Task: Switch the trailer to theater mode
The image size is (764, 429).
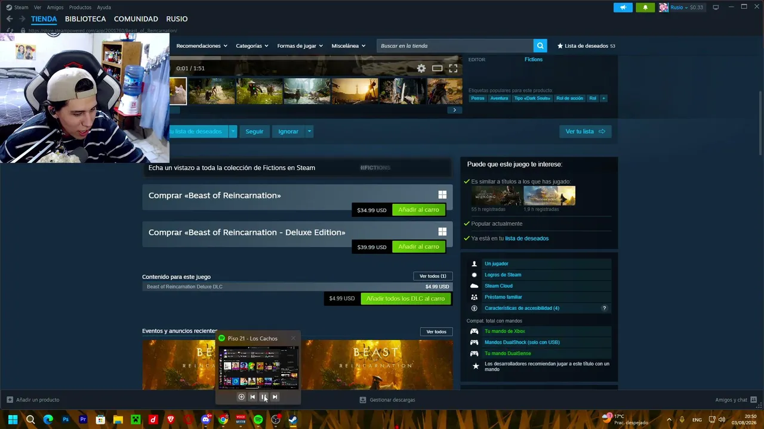Action: [x=438, y=69]
